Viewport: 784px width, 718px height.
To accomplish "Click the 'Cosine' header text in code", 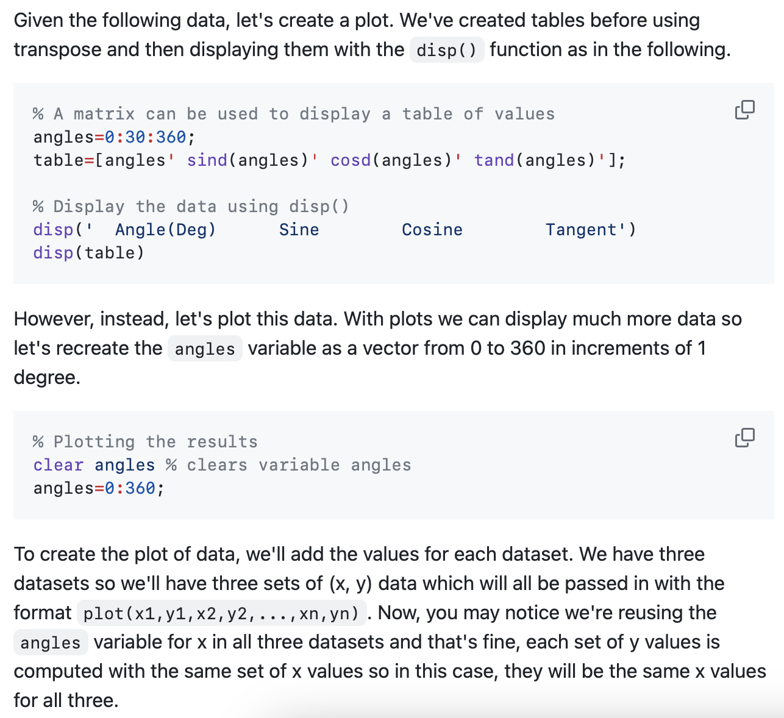I will pyautogui.click(x=432, y=230).
